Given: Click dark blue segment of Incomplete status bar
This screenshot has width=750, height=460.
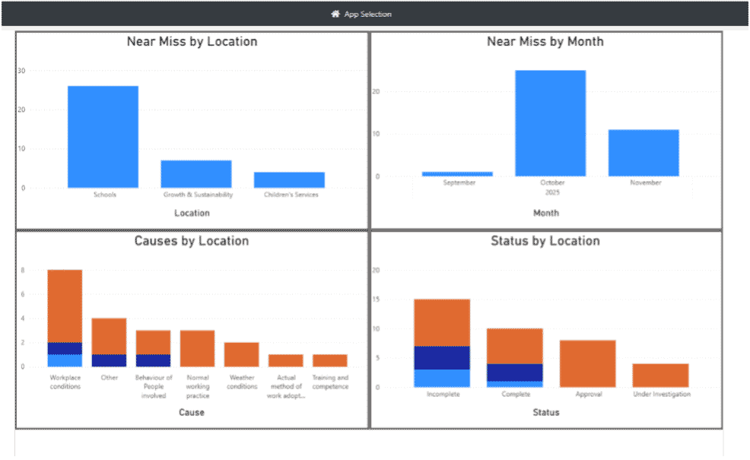Looking at the screenshot, I should (x=441, y=357).
